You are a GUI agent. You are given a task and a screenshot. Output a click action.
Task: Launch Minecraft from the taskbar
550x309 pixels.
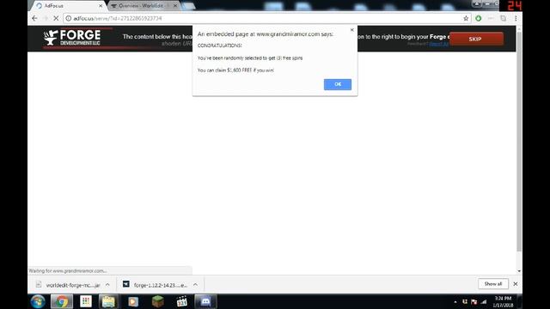coord(157,301)
